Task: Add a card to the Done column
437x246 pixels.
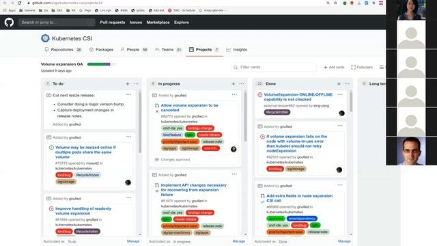Action: click(x=339, y=83)
